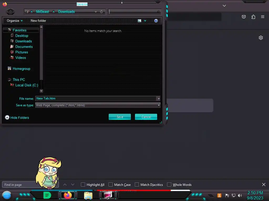Create a New folder
This screenshot has height=201, width=269.
click(38, 21)
